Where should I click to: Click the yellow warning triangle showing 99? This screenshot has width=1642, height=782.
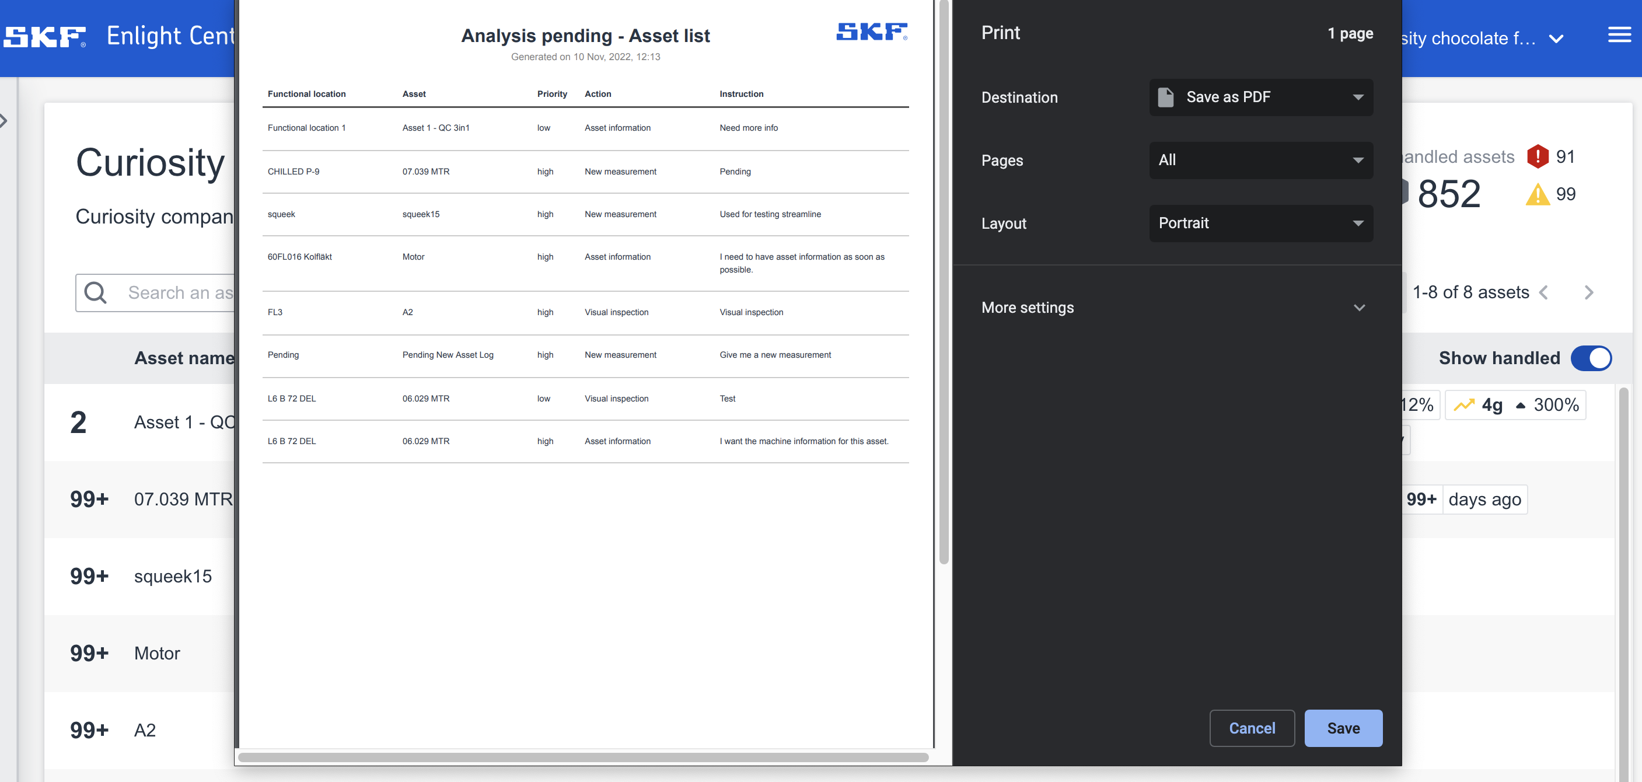pyautogui.click(x=1538, y=194)
